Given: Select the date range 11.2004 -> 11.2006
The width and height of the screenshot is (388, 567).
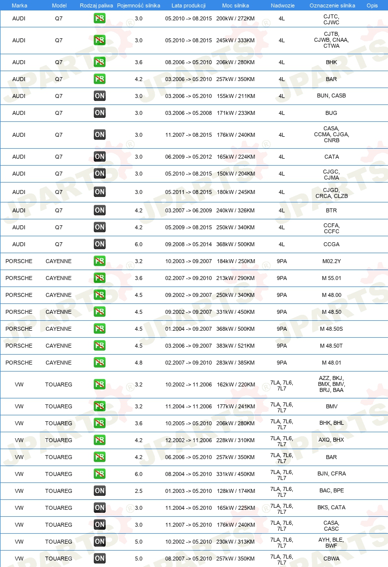Looking at the screenshot, I should click(189, 406).
